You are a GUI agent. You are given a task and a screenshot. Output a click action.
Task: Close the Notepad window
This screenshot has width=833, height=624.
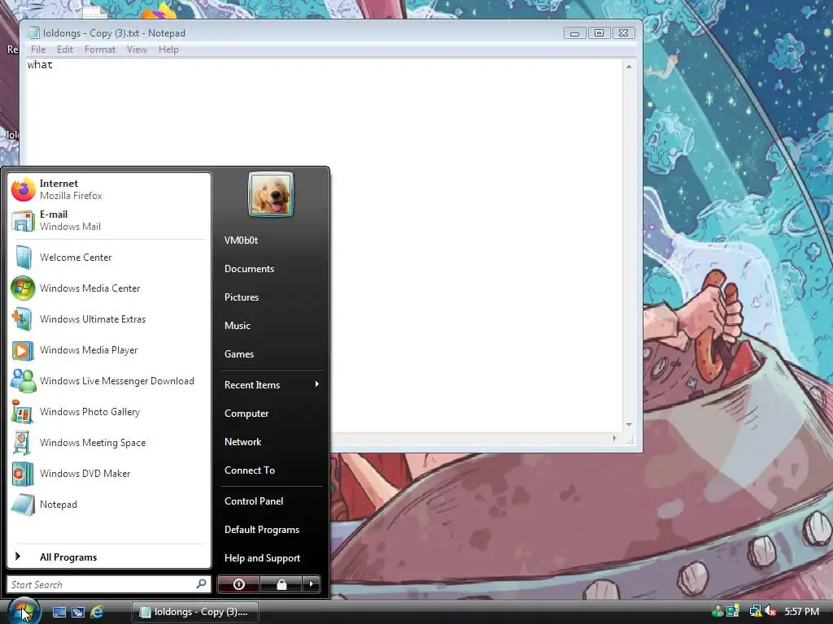coord(624,32)
